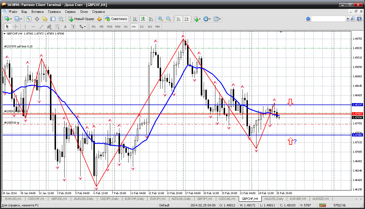Expand the Indicators dropdown arrow
The width and height of the screenshot is (365, 209).
coord(200,19)
